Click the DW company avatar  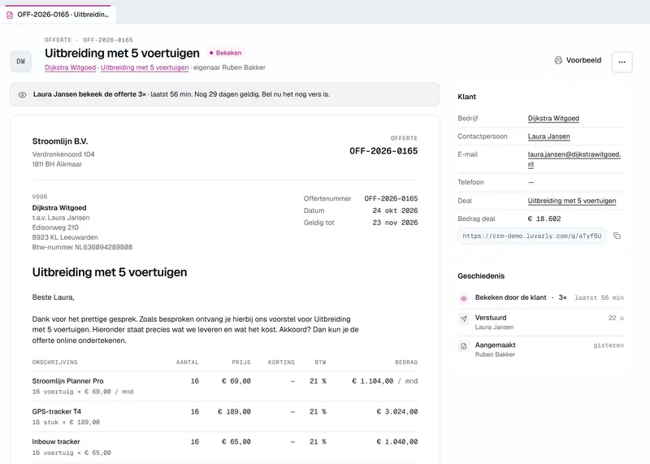(21, 62)
